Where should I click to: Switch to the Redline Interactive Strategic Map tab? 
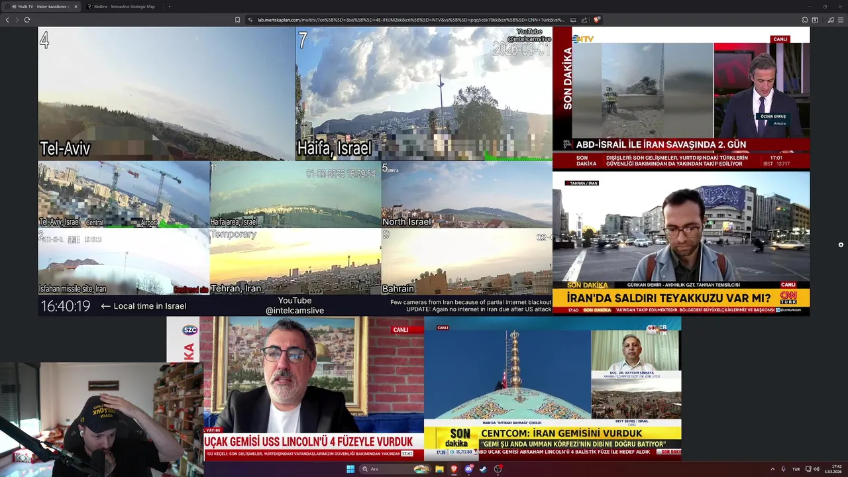[x=121, y=7]
